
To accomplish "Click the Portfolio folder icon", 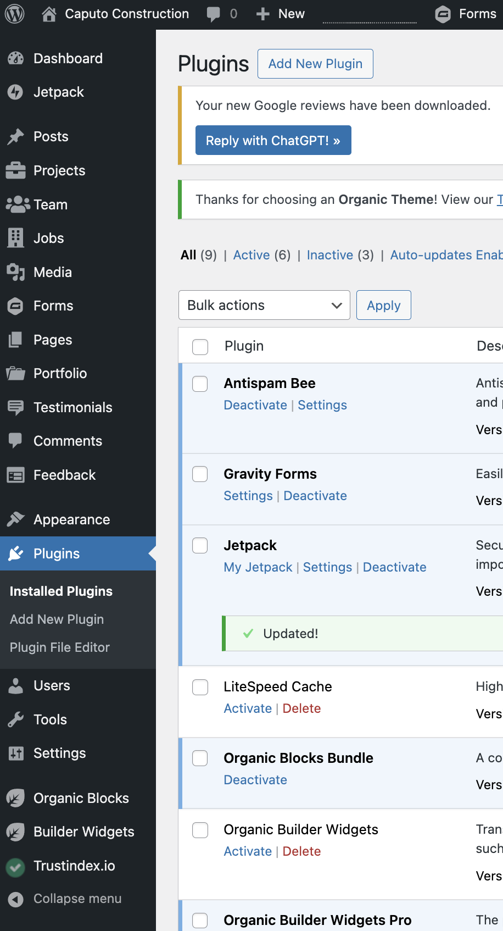I will [16, 373].
